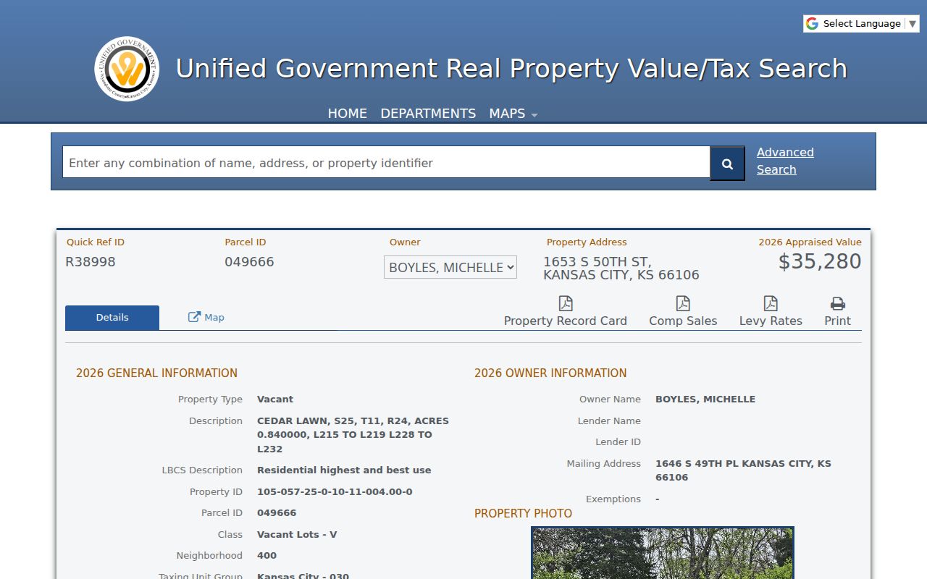927x579 pixels.
Task: Expand the MAPS menu
Action: point(513,114)
